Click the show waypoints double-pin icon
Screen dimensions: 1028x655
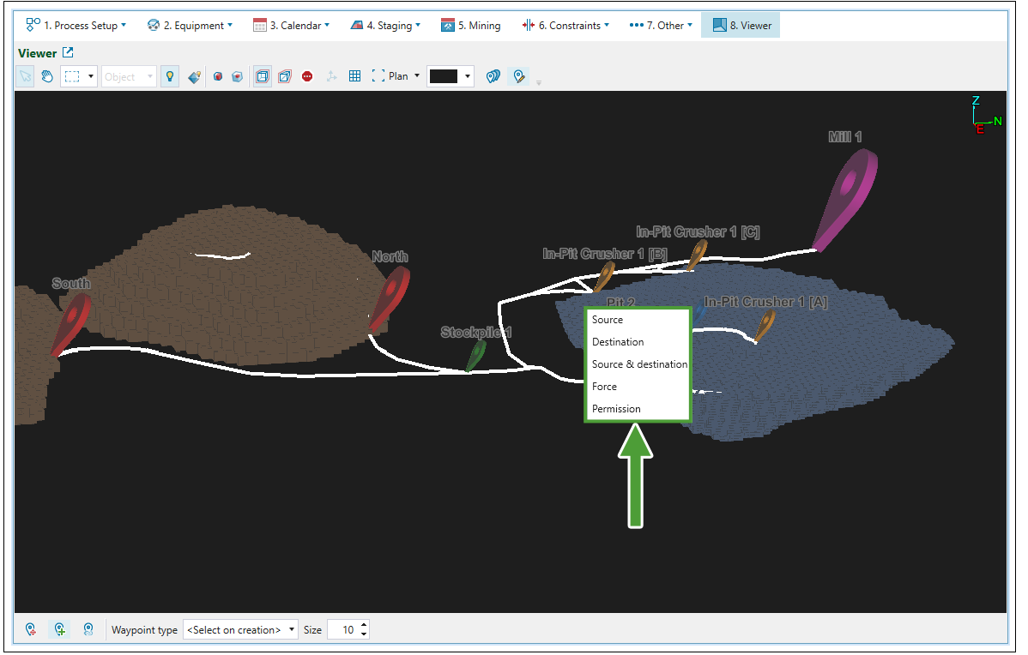coord(493,76)
